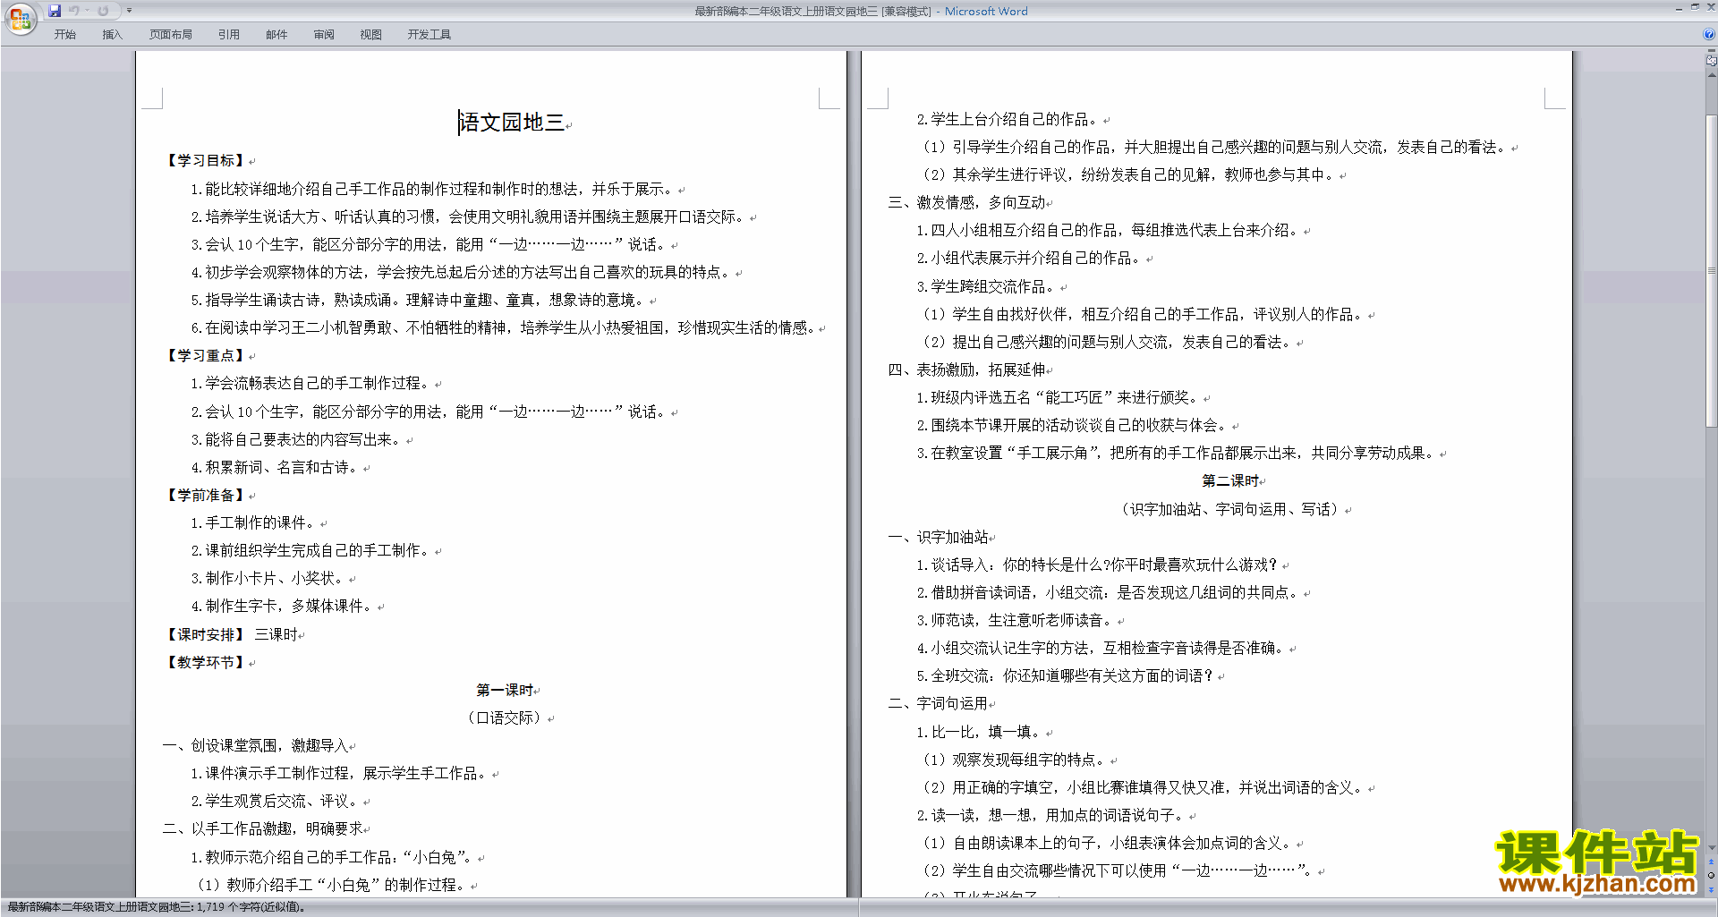Click the line 二、以手工作品激趣,明确要求
This screenshot has width=1718, height=917.
[x=263, y=829]
